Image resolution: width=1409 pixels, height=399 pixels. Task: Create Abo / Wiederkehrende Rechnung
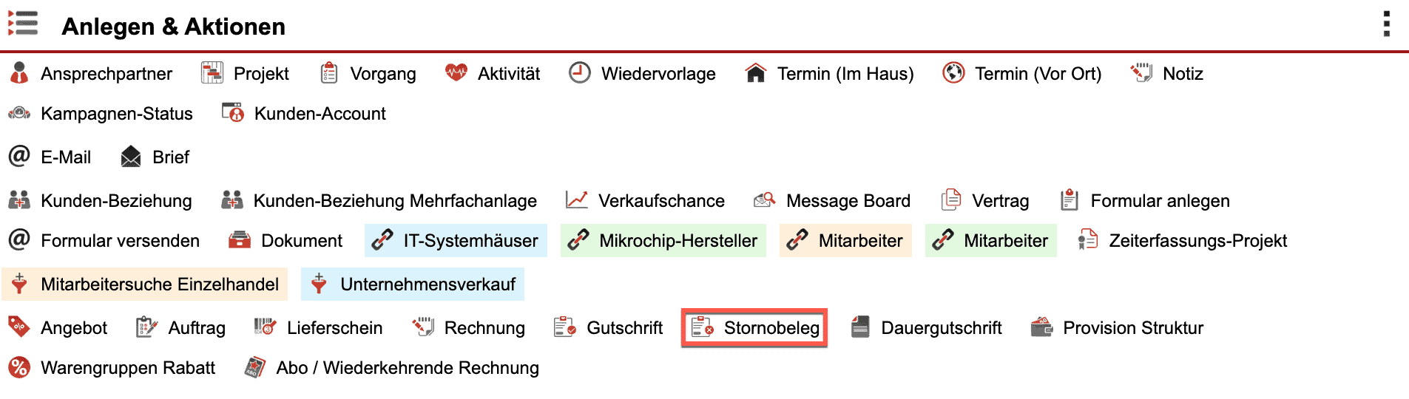coord(392,367)
